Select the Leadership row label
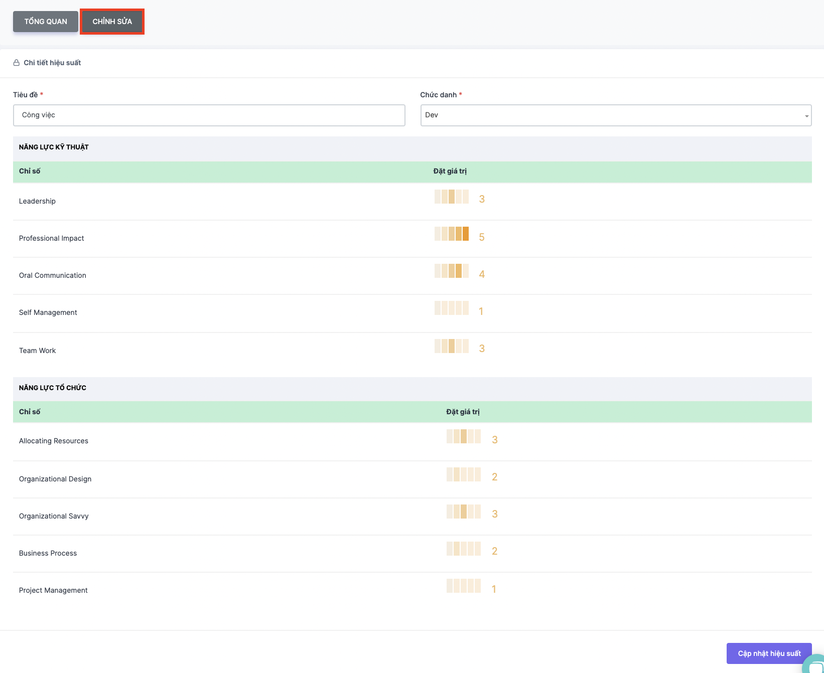824x673 pixels. click(x=37, y=201)
